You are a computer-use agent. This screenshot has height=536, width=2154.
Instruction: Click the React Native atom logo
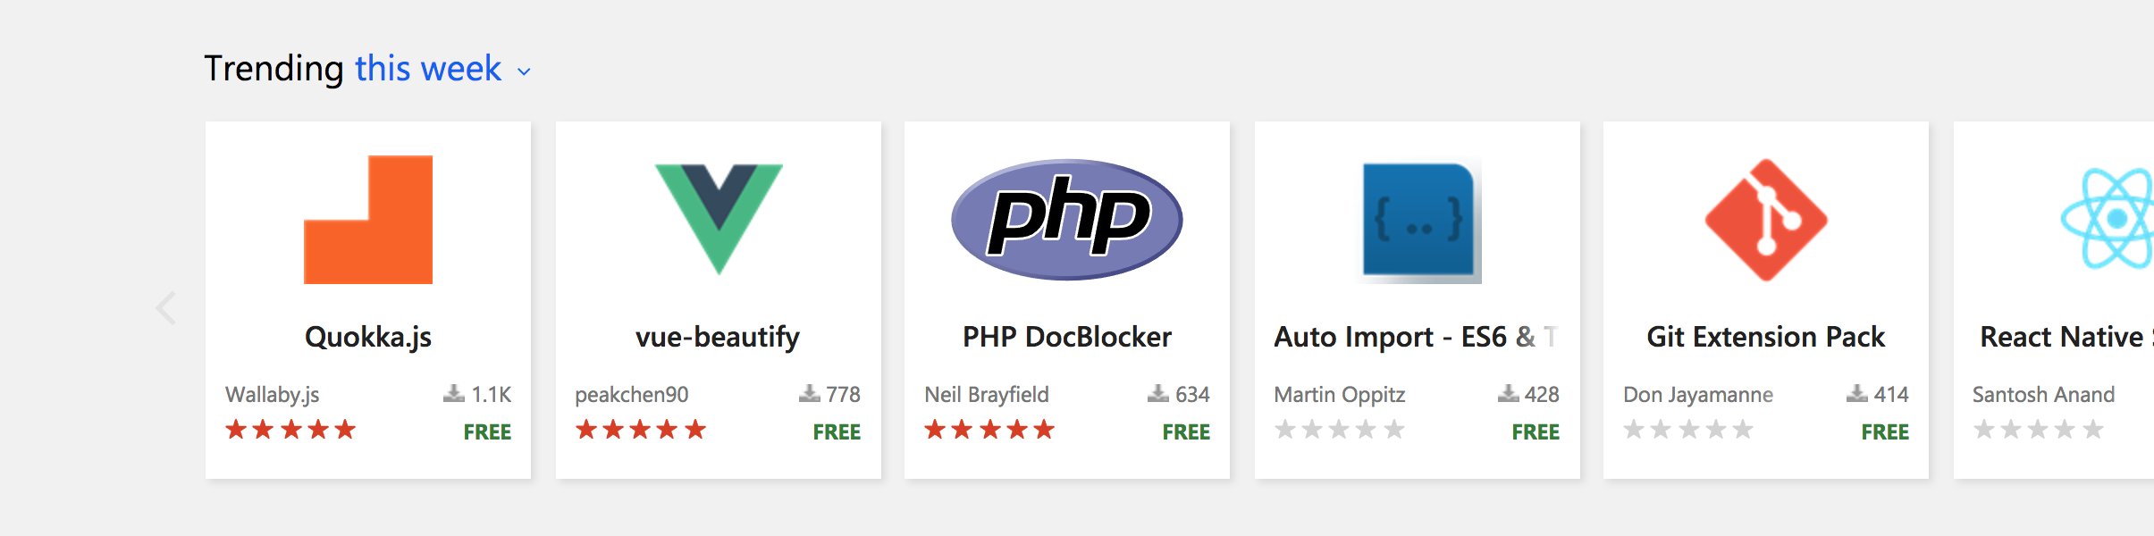coord(2108,218)
